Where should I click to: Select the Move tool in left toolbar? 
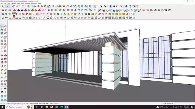point(2,55)
